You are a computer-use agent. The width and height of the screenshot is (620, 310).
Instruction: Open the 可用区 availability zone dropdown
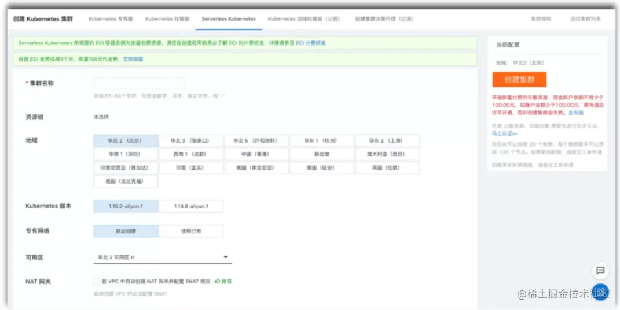[x=163, y=257]
